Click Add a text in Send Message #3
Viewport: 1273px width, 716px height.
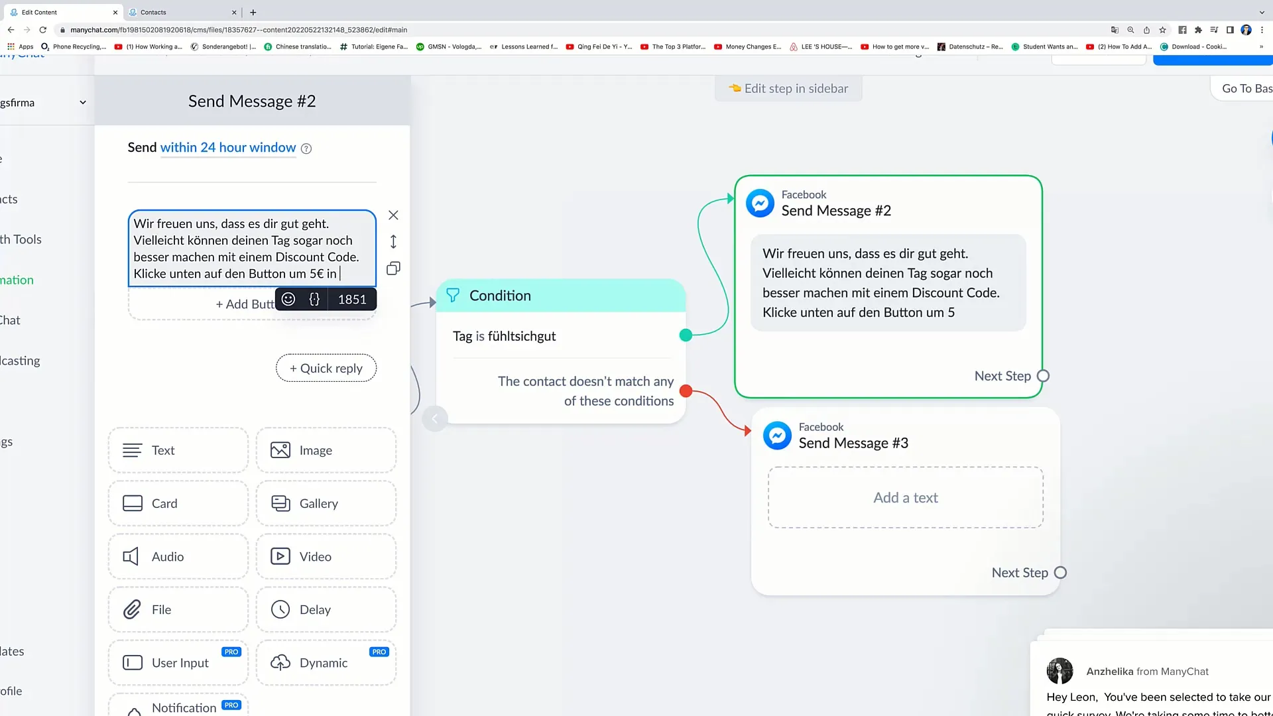pos(906,497)
